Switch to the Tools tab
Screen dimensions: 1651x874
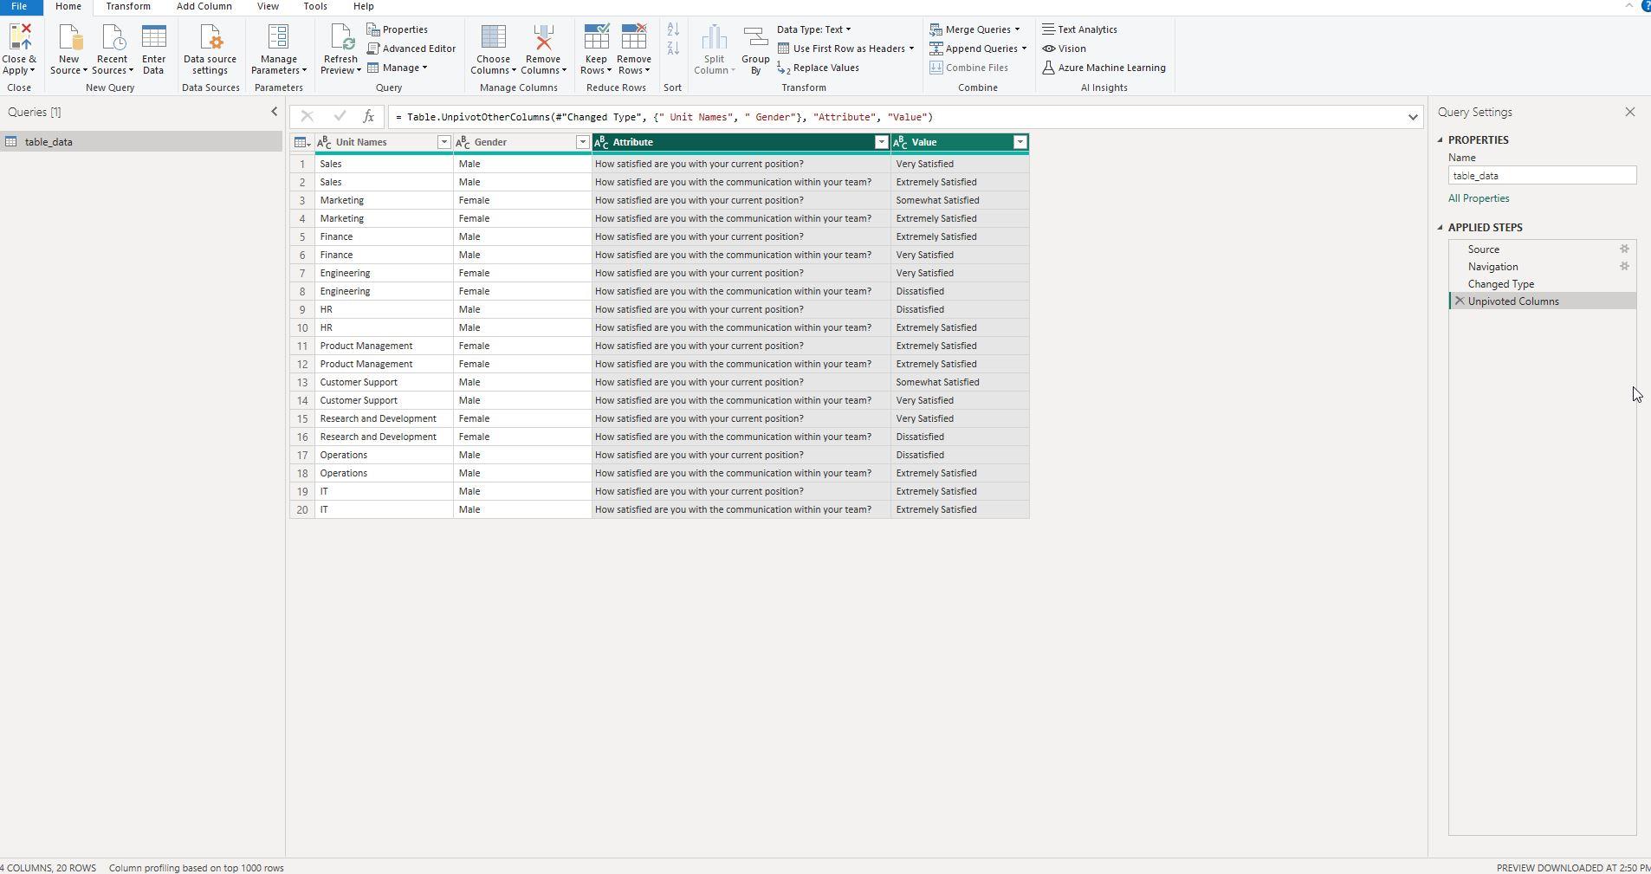(315, 6)
